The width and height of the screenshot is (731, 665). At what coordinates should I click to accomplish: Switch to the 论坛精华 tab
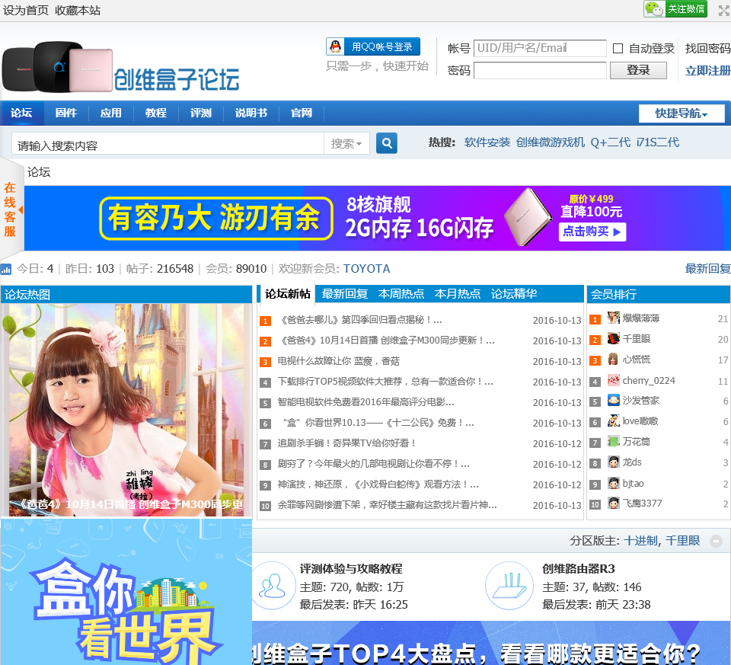514,294
